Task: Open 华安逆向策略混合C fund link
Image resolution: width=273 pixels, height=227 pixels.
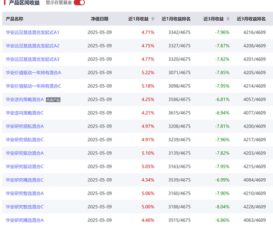Action: 25,113
